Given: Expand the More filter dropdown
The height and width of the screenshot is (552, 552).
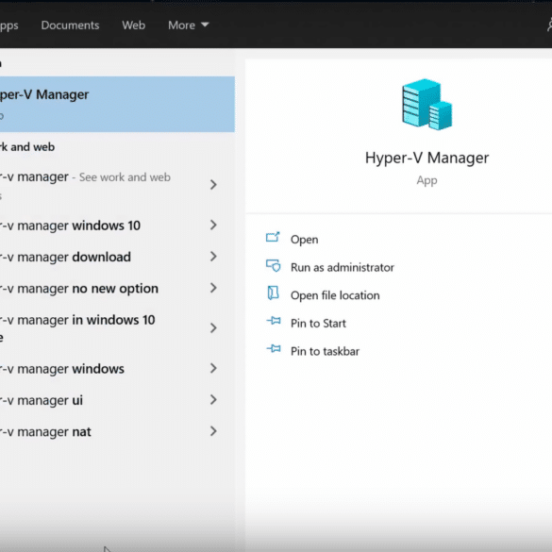Looking at the screenshot, I should (x=189, y=25).
